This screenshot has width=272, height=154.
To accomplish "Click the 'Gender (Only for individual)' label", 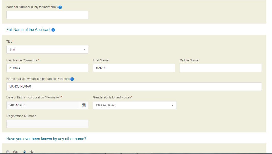I will click(x=112, y=97).
